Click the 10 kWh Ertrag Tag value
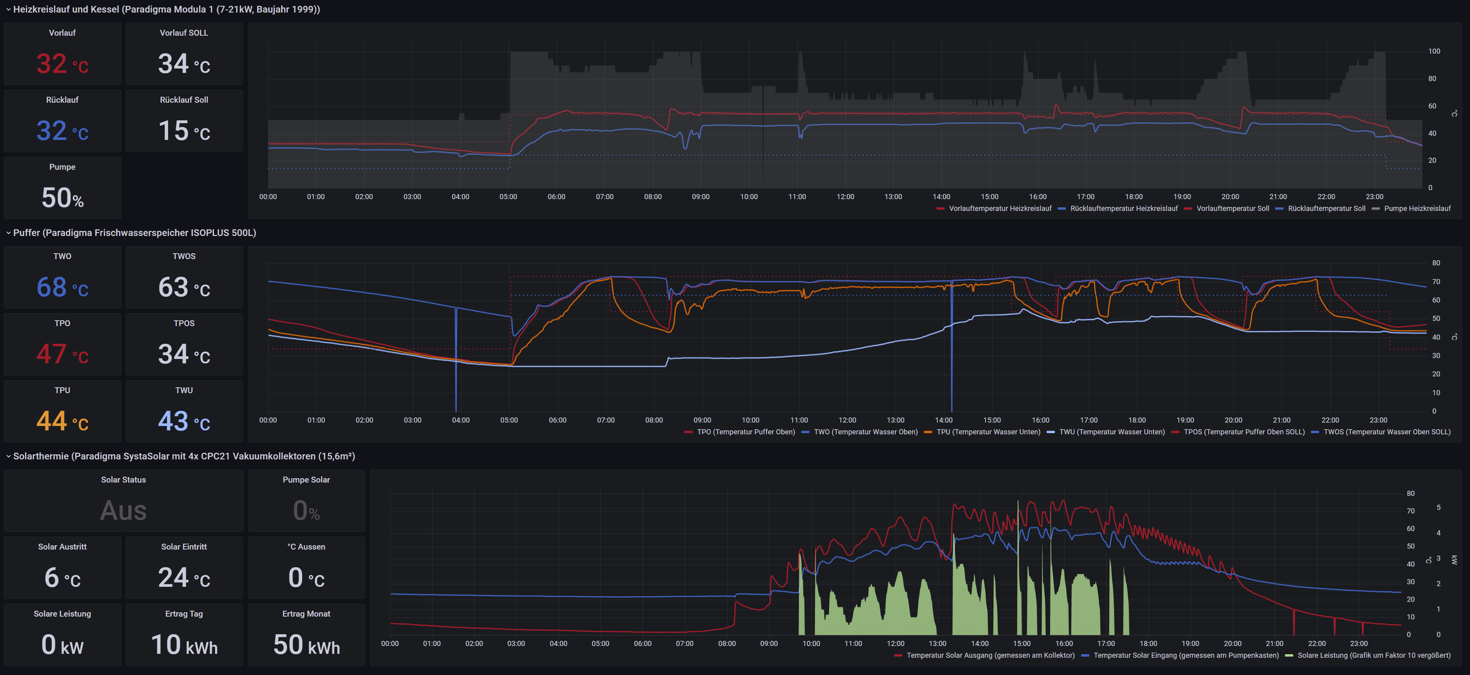This screenshot has height=675, width=1470. 184,645
